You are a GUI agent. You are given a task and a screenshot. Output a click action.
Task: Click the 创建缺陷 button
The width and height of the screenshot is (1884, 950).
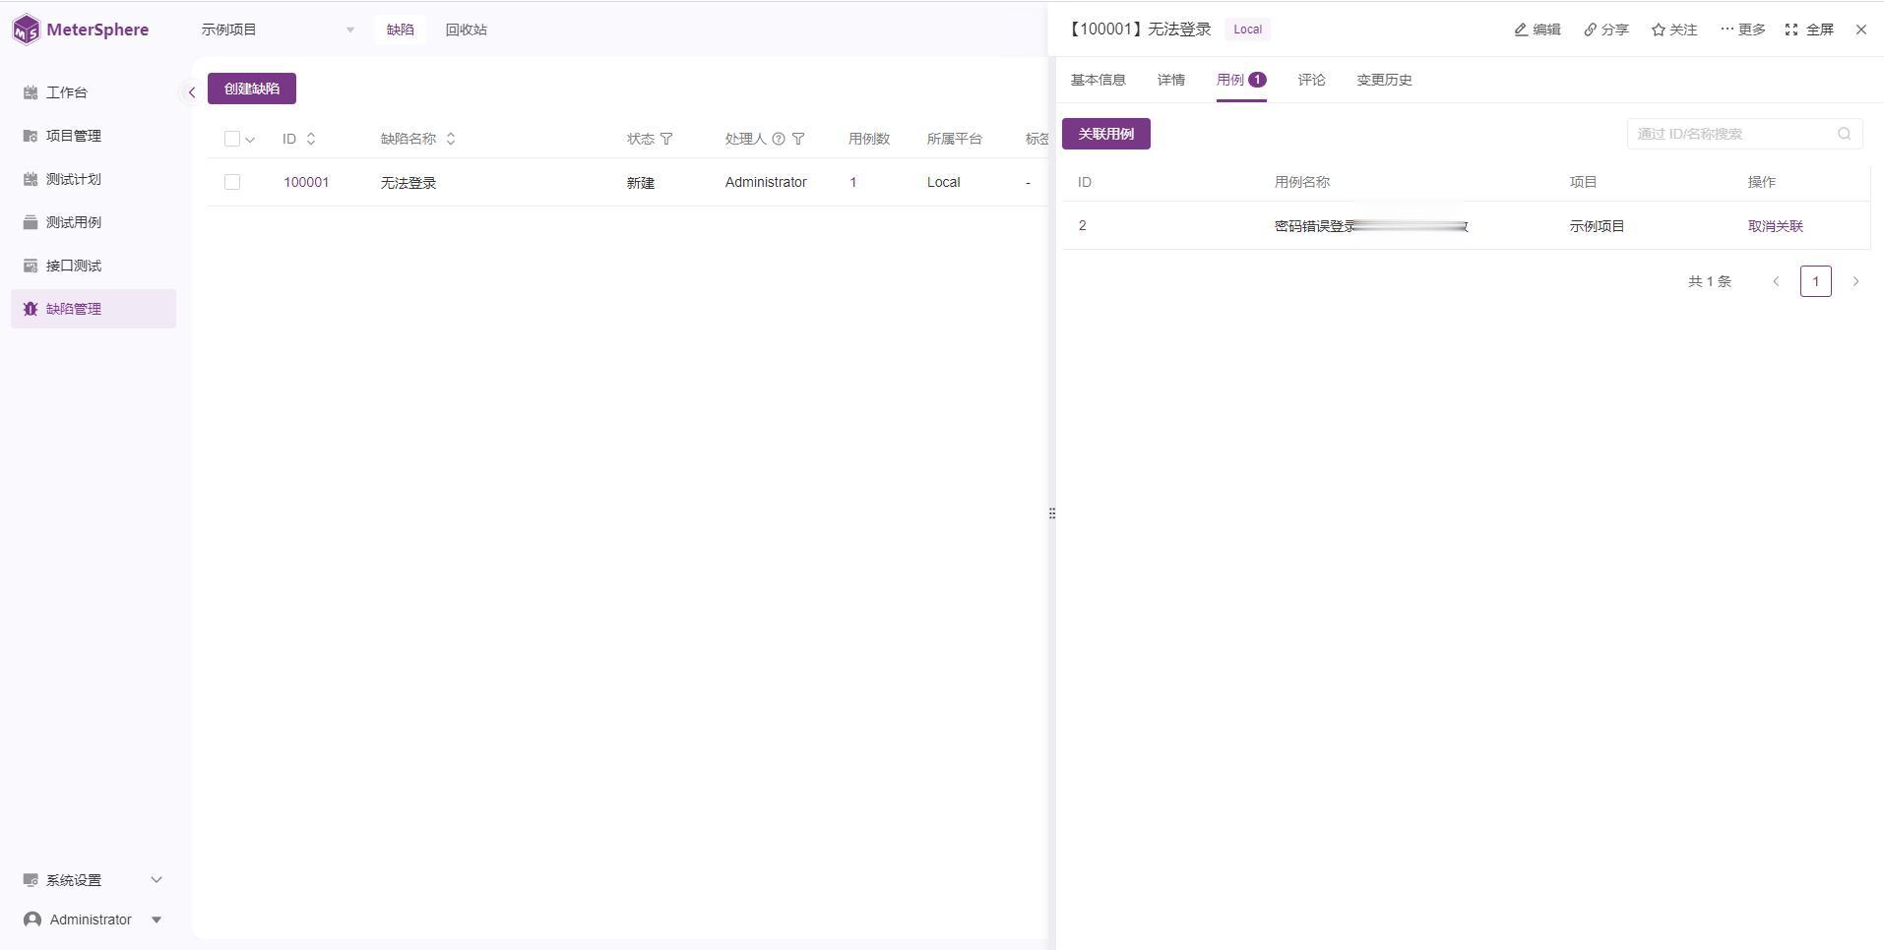click(x=252, y=89)
